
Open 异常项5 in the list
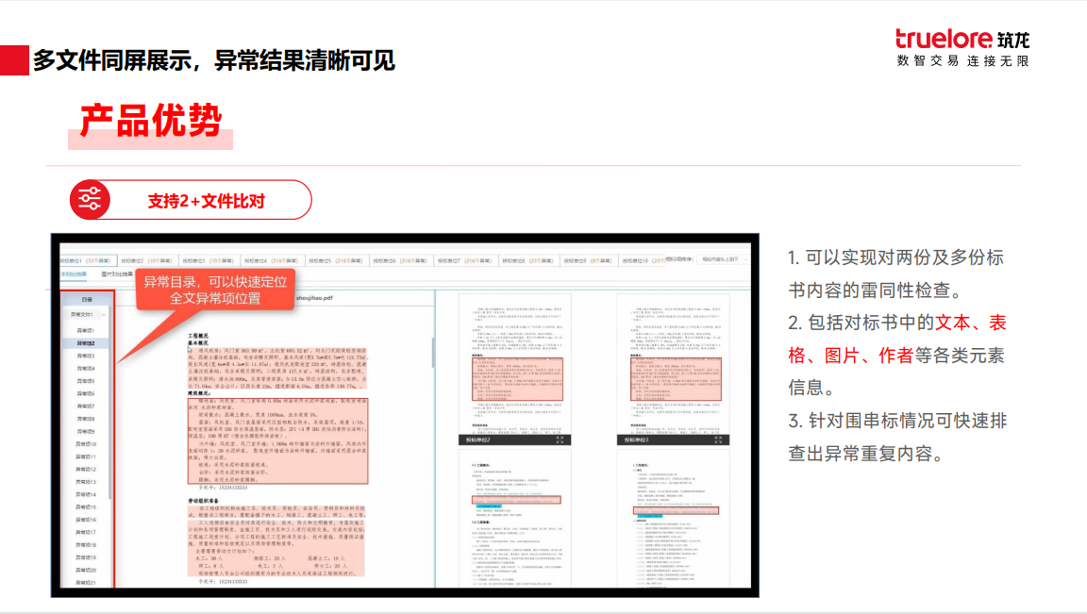click(x=86, y=381)
